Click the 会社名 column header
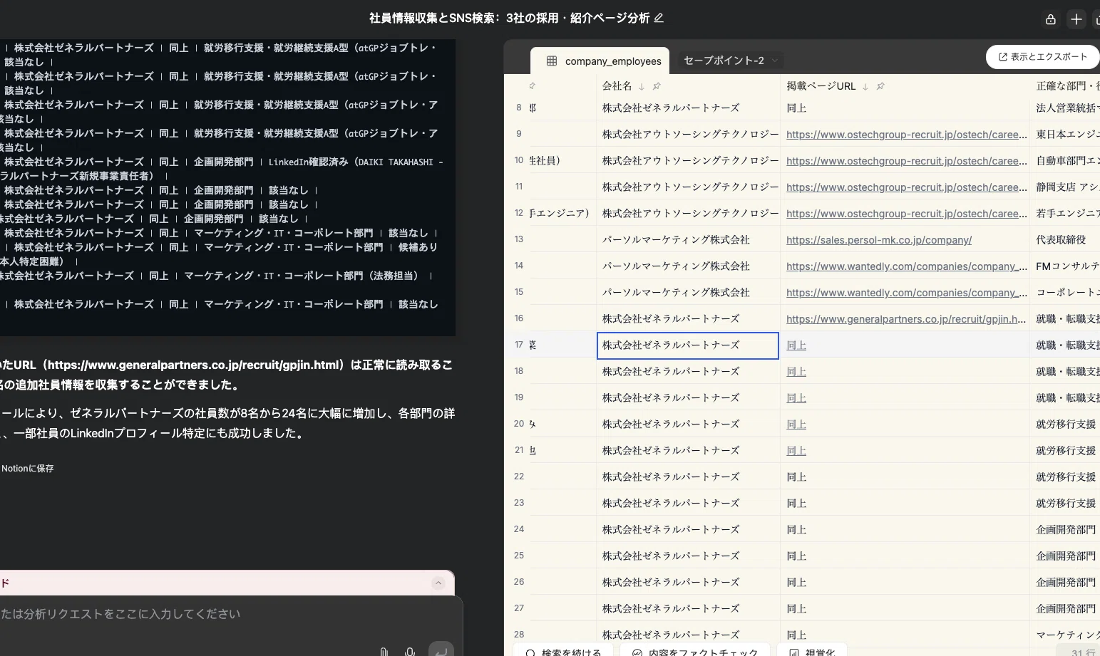Image resolution: width=1100 pixels, height=656 pixels. 617,86
